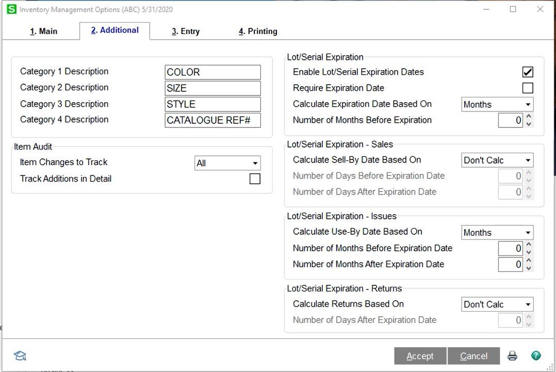Enable the Require Expiration Date checkbox
The width and height of the screenshot is (556, 372).
[527, 88]
